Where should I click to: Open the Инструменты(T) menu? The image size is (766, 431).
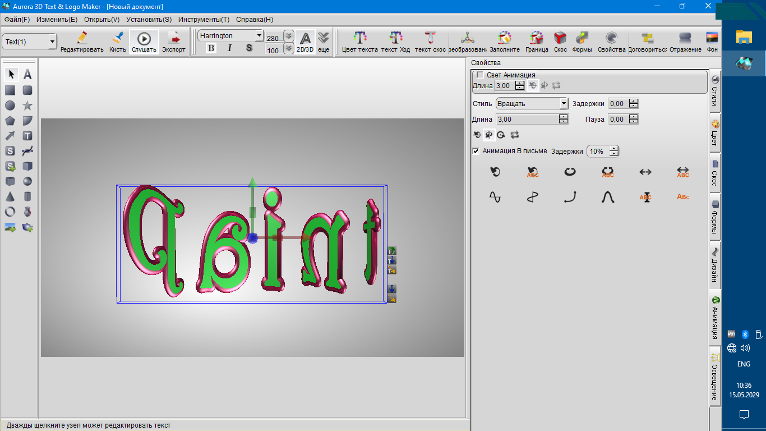[204, 19]
